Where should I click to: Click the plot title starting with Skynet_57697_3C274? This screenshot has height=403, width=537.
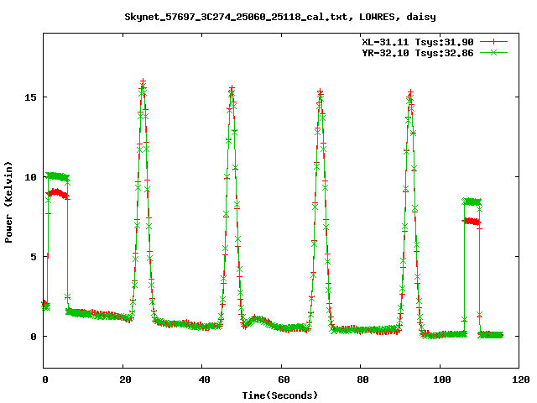pos(279,17)
